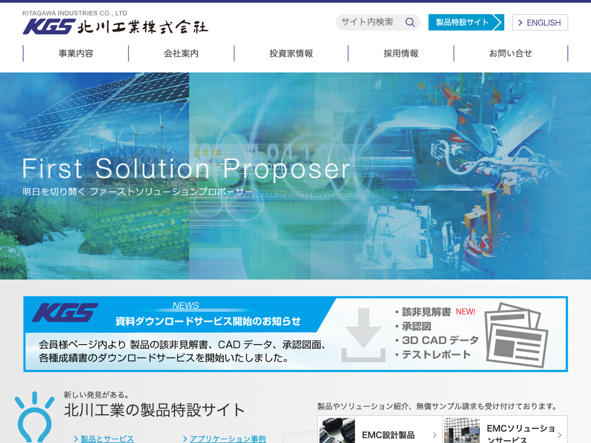This screenshot has width=591, height=443.
Task: Click the KGS logo inside news banner
Action: (66, 313)
